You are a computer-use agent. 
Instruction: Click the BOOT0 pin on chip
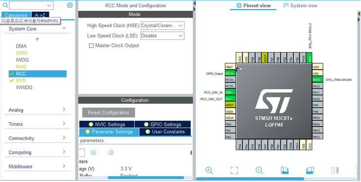tap(265, 58)
